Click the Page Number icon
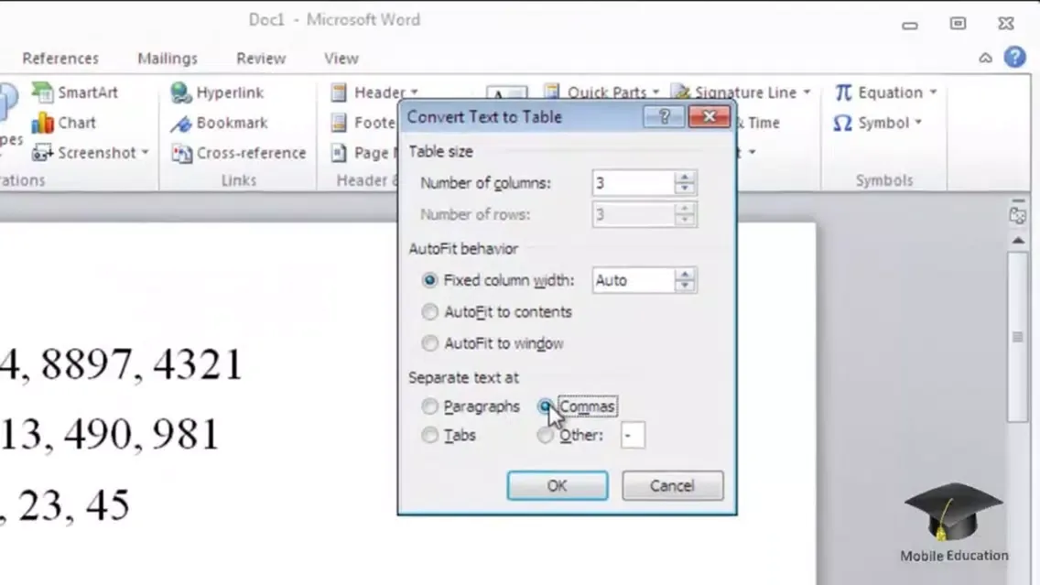1040x585 pixels. coord(339,153)
